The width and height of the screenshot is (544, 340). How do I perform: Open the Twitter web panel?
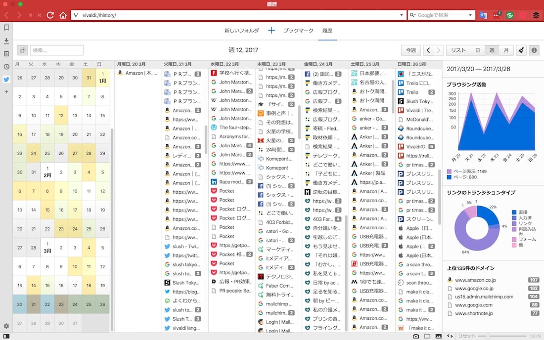click(x=6, y=80)
